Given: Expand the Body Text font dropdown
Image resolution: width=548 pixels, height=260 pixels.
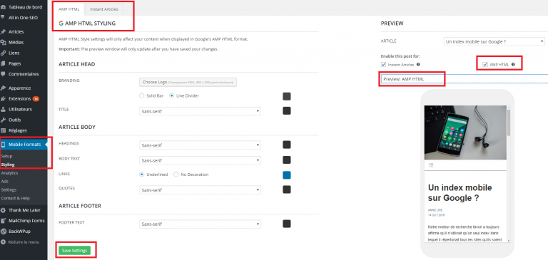Looking at the screenshot, I should [200, 160].
